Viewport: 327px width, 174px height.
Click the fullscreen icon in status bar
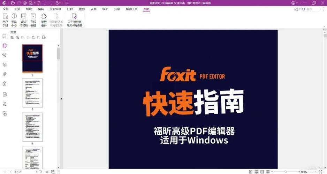click(x=320, y=172)
